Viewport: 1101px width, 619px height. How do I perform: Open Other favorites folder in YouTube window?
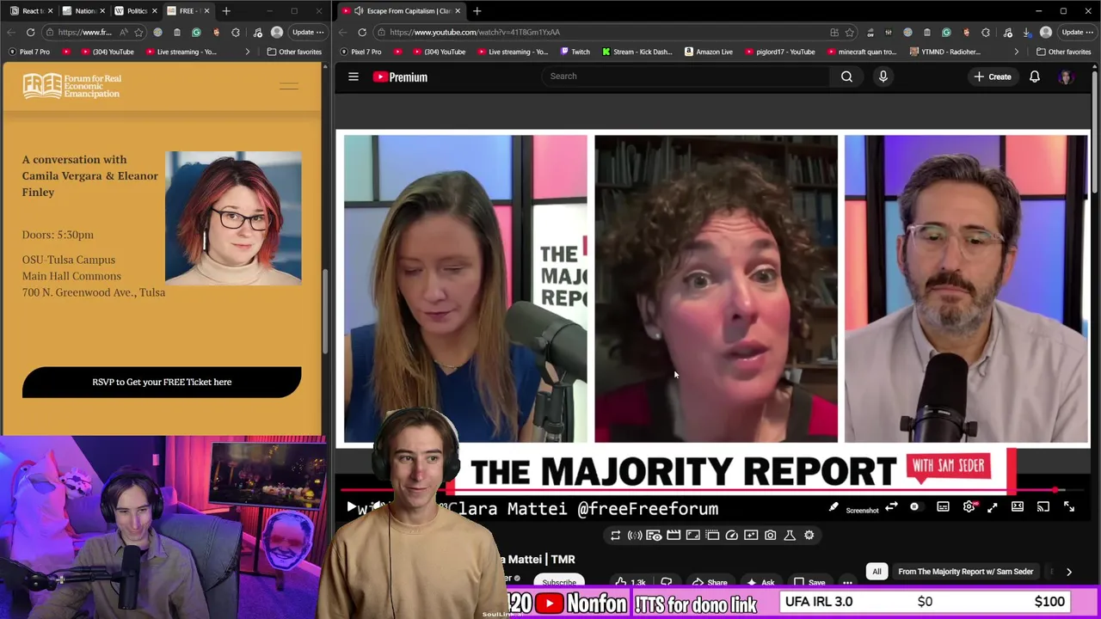click(x=1064, y=52)
